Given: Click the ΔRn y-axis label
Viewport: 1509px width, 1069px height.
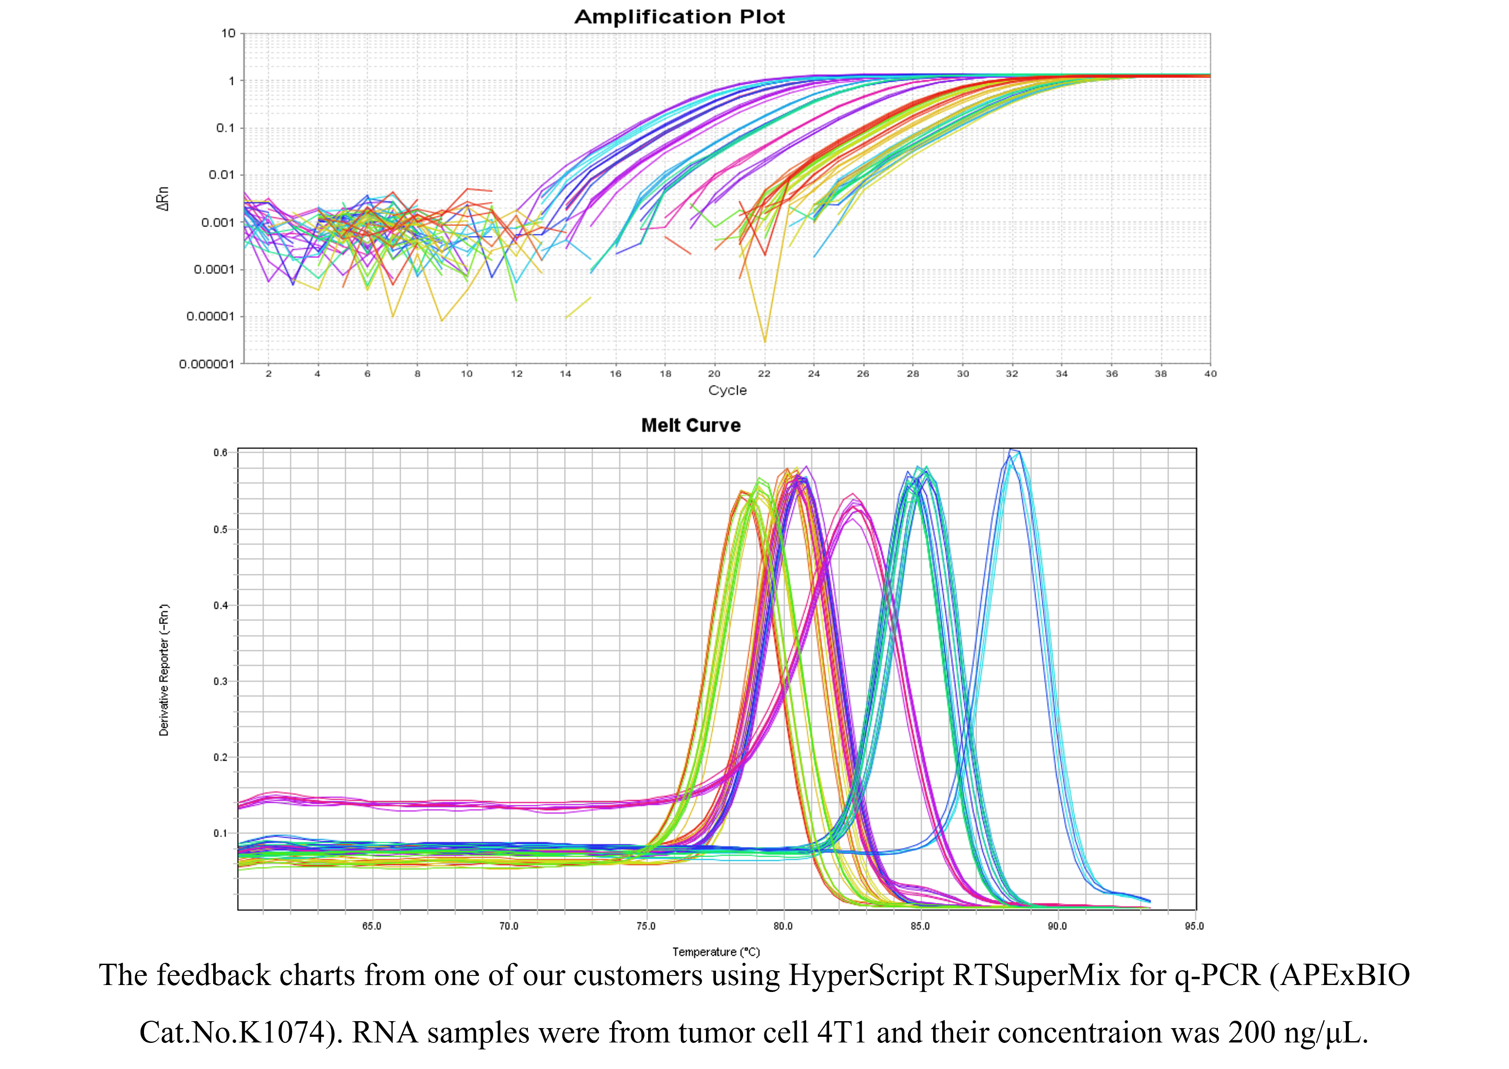Looking at the screenshot, I should [x=163, y=198].
